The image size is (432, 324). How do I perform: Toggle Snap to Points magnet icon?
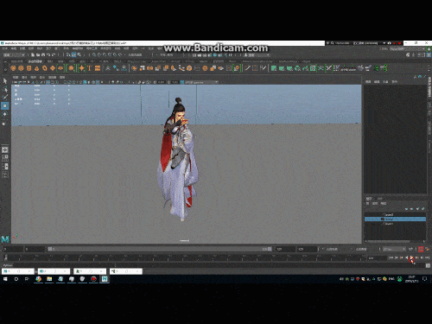105,54
